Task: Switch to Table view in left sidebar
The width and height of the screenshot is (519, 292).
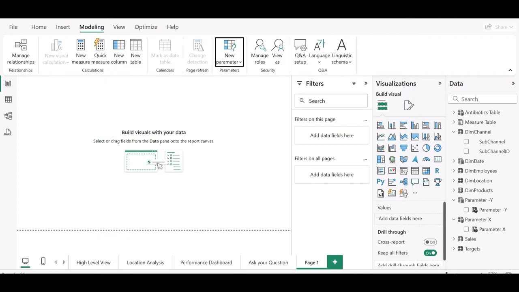Action: (x=8, y=100)
